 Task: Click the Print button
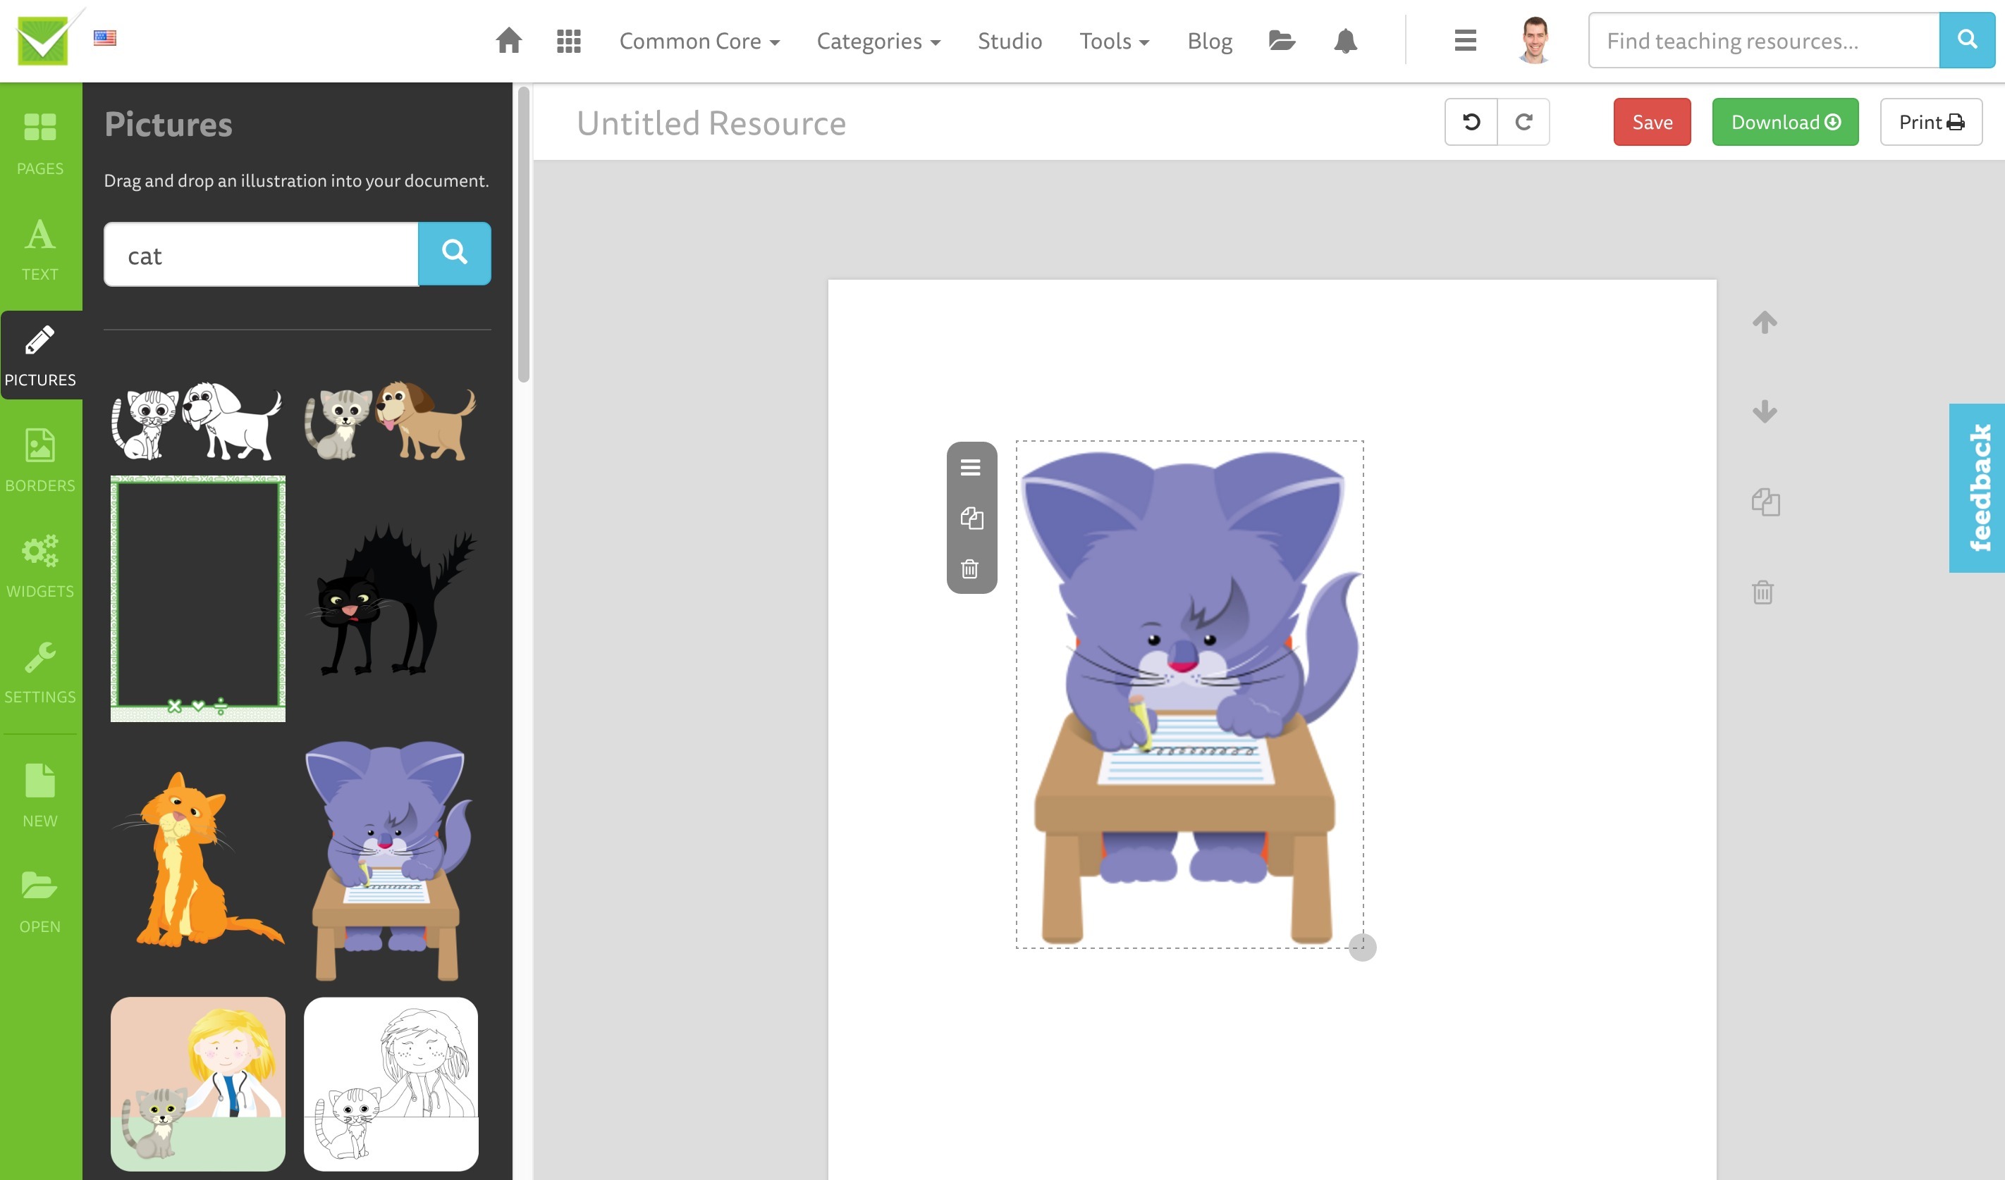click(x=1930, y=122)
